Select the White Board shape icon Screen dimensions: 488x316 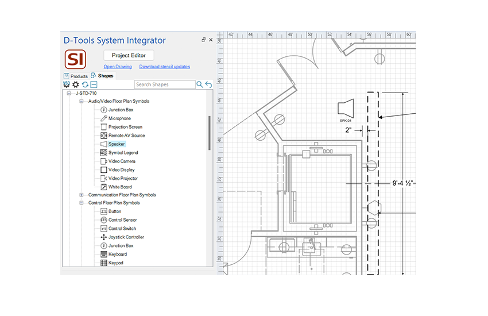point(104,187)
